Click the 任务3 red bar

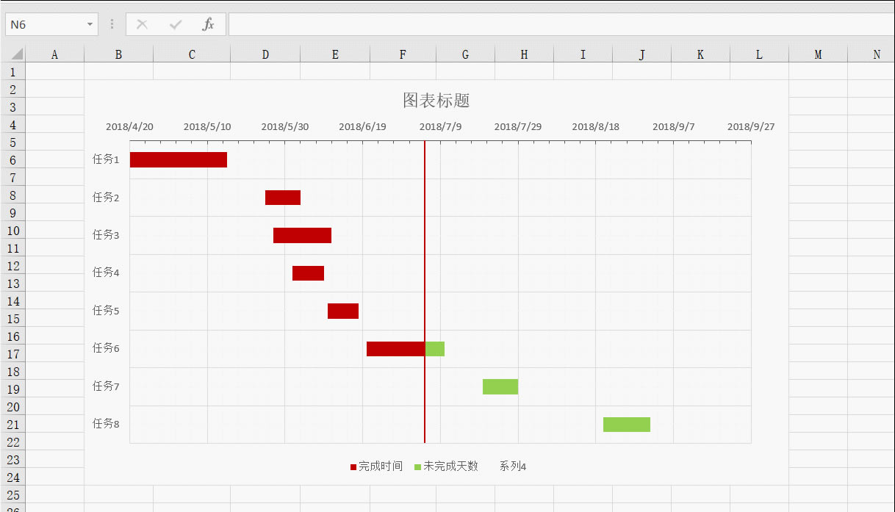pos(302,235)
